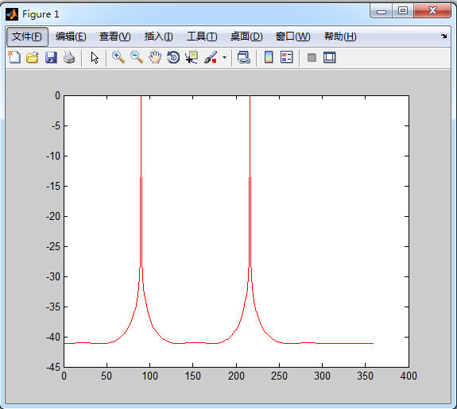Expand the toolbar dock arrow at right
The width and height of the screenshot is (457, 409).
[443, 36]
